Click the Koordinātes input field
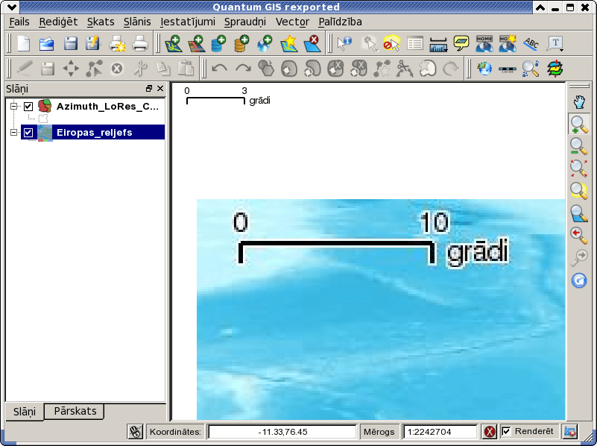597x446 pixels. point(282,432)
